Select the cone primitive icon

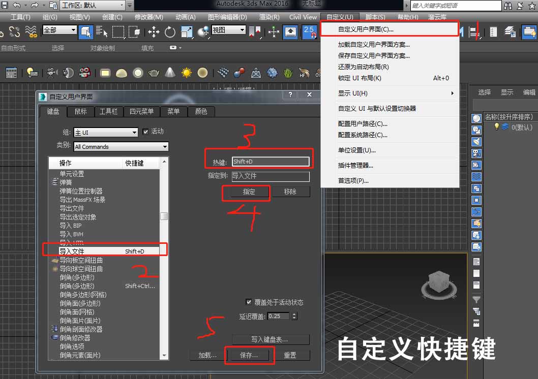(x=170, y=73)
